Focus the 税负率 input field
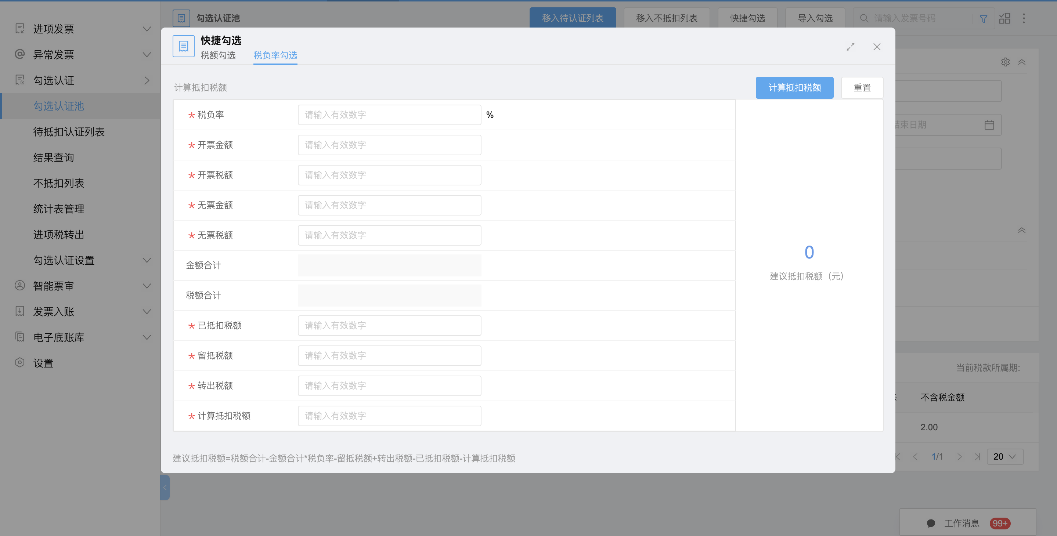 (x=389, y=115)
